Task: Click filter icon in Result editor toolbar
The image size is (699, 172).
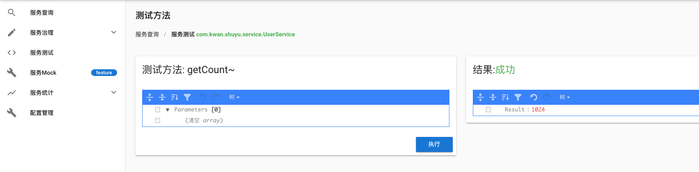Action: (518, 97)
